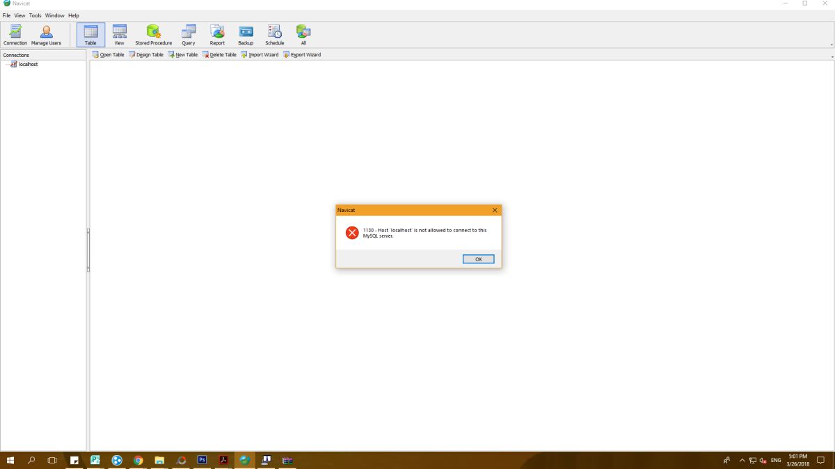Image resolution: width=835 pixels, height=469 pixels.
Task: Click the network tray icon
Action: (x=753, y=460)
